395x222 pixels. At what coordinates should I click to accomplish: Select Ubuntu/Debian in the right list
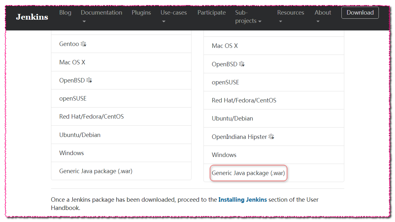coord(274,118)
